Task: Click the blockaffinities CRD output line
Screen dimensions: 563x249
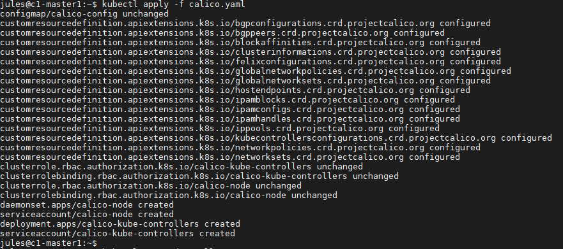Action: point(240,43)
